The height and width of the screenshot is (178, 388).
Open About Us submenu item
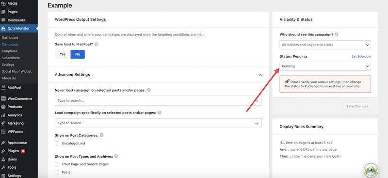click(x=9, y=78)
